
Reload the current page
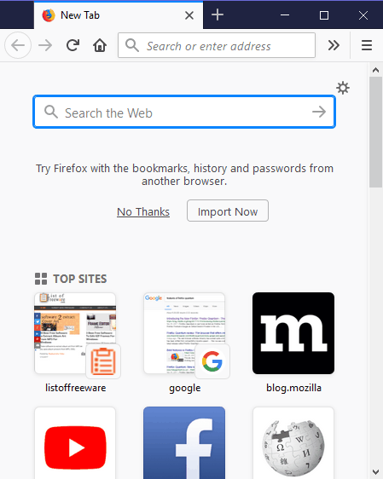(x=73, y=45)
